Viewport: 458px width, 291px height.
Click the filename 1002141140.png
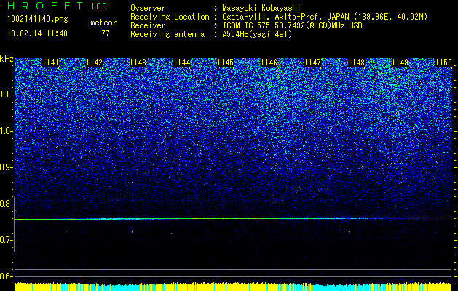(x=38, y=20)
